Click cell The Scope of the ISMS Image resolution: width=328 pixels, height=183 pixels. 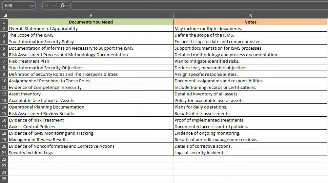pyautogui.click(x=91, y=35)
